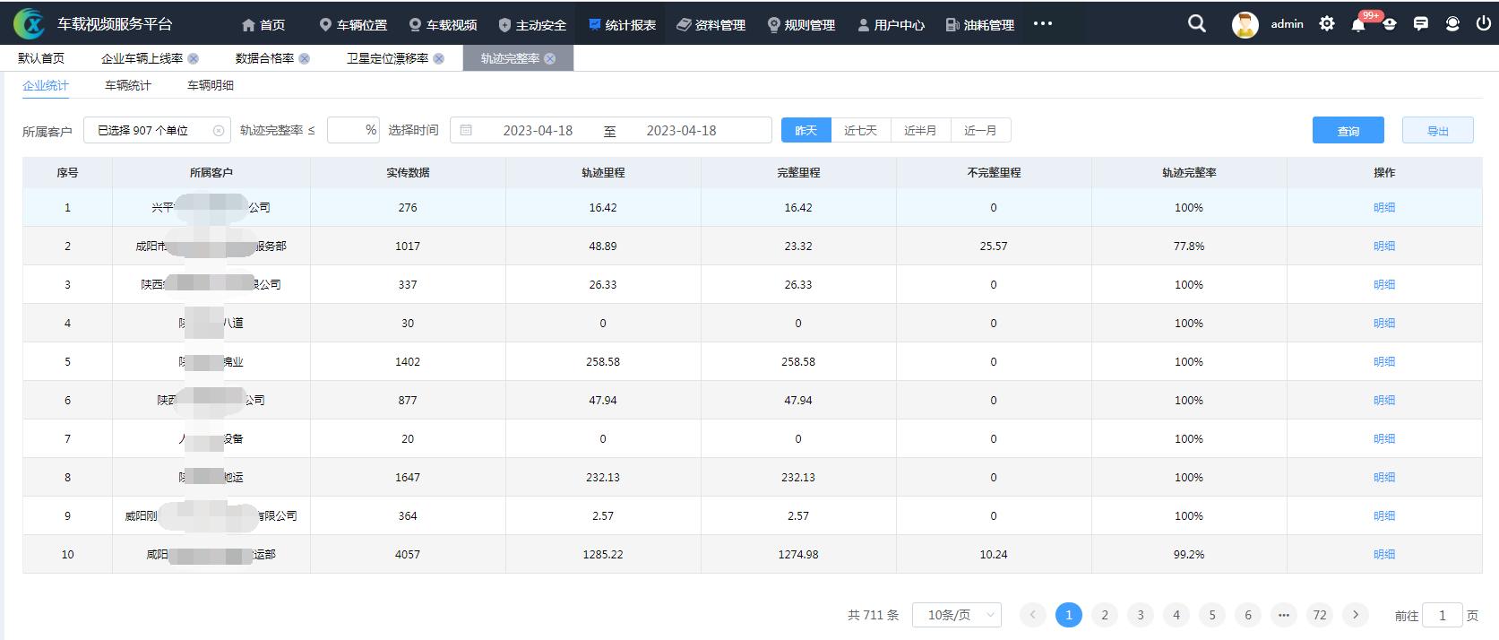Click the 不完整里程 value 25.57

pyautogui.click(x=994, y=246)
